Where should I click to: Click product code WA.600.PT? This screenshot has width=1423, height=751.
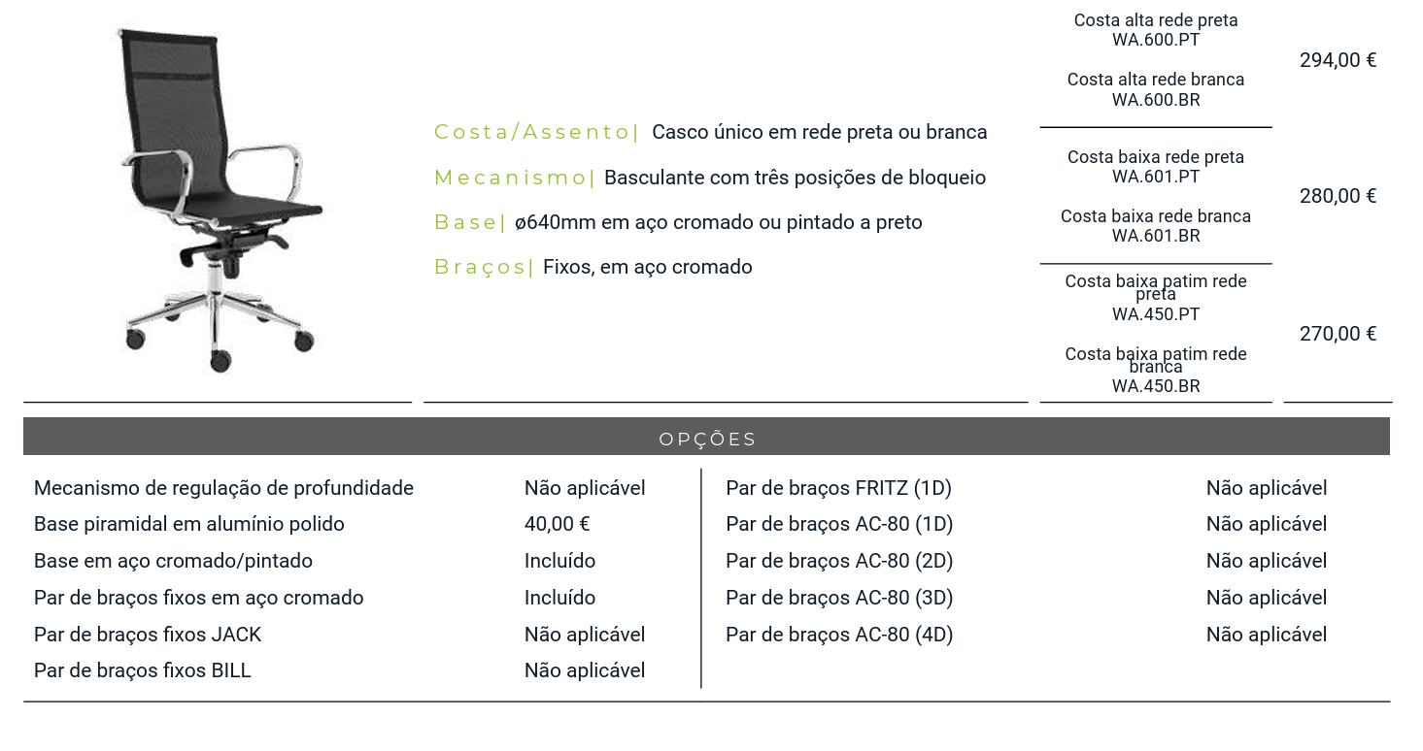pyautogui.click(x=1156, y=41)
